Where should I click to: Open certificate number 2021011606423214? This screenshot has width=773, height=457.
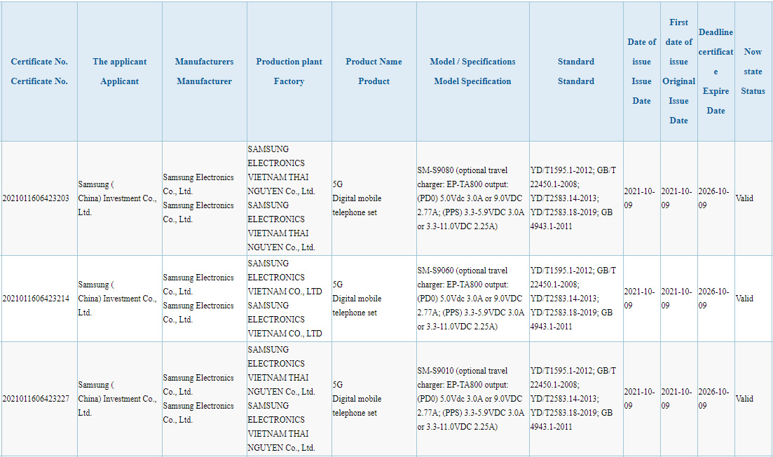pyautogui.click(x=36, y=299)
